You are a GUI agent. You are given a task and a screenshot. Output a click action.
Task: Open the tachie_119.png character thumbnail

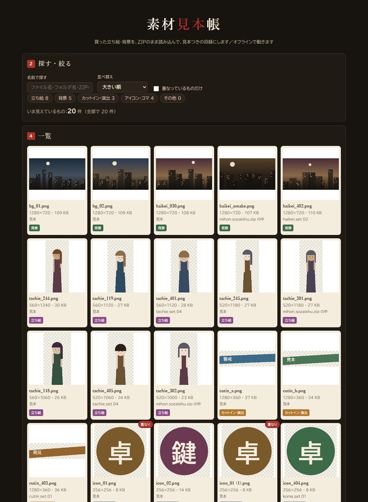(121, 266)
